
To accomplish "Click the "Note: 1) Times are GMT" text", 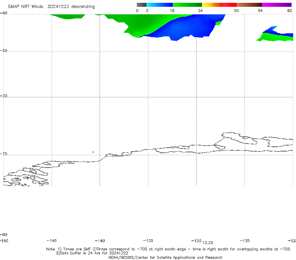I will coord(69,249).
